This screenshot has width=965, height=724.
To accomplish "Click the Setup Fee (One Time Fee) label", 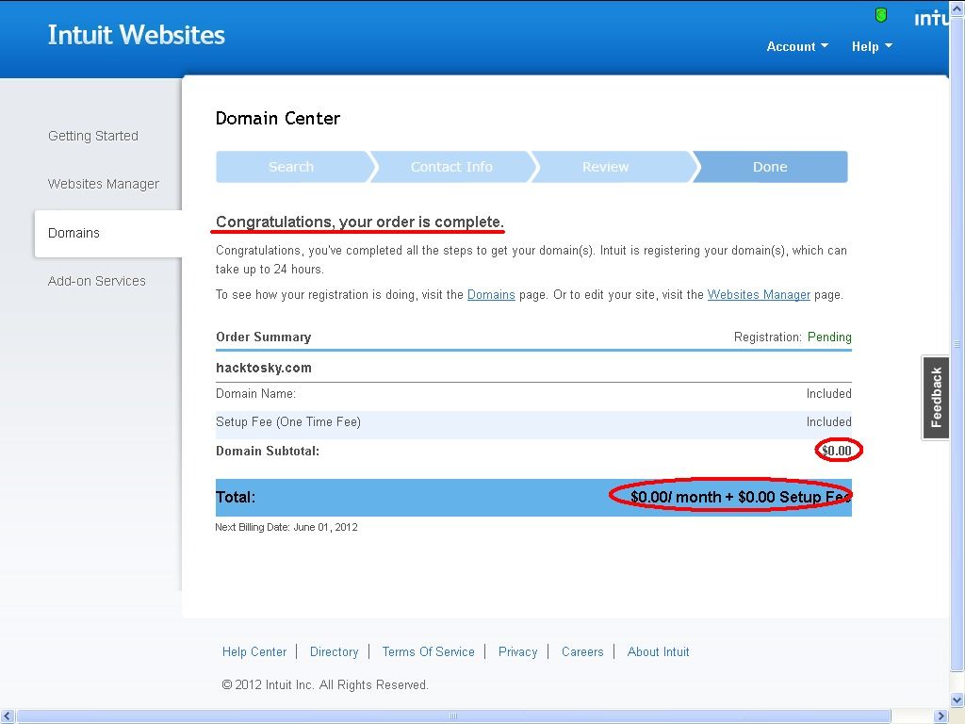I will [288, 421].
